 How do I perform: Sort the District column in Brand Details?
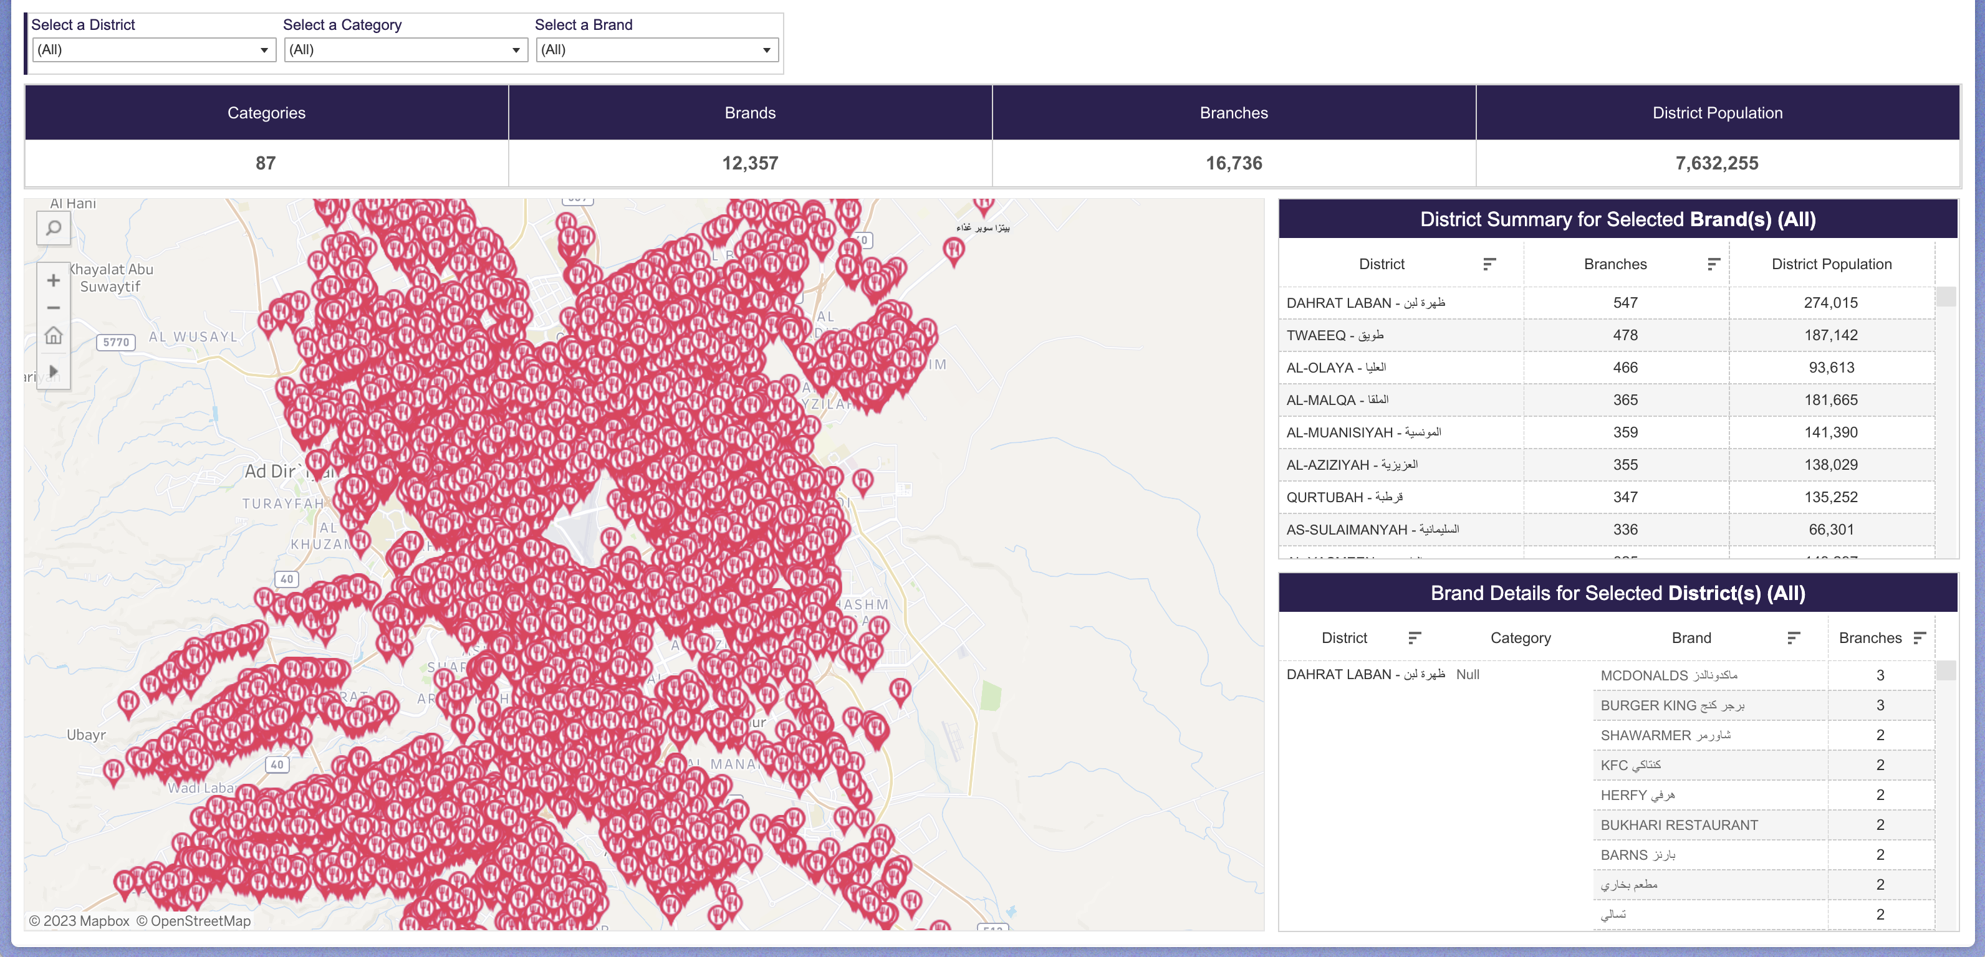pyautogui.click(x=1414, y=637)
